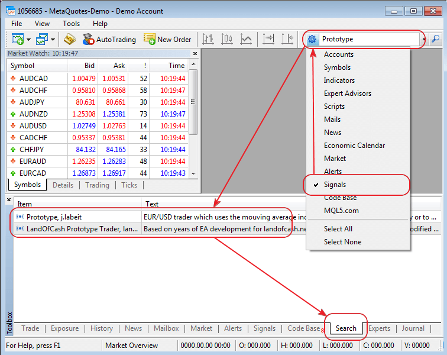This screenshot has height=355, width=447.
Task: Switch to Symbols tab in Market Watch
Action: coord(27,185)
